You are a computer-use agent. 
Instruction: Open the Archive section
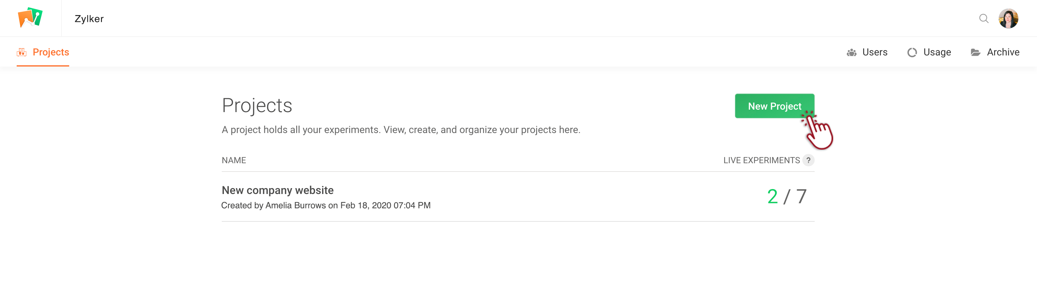pos(1003,52)
